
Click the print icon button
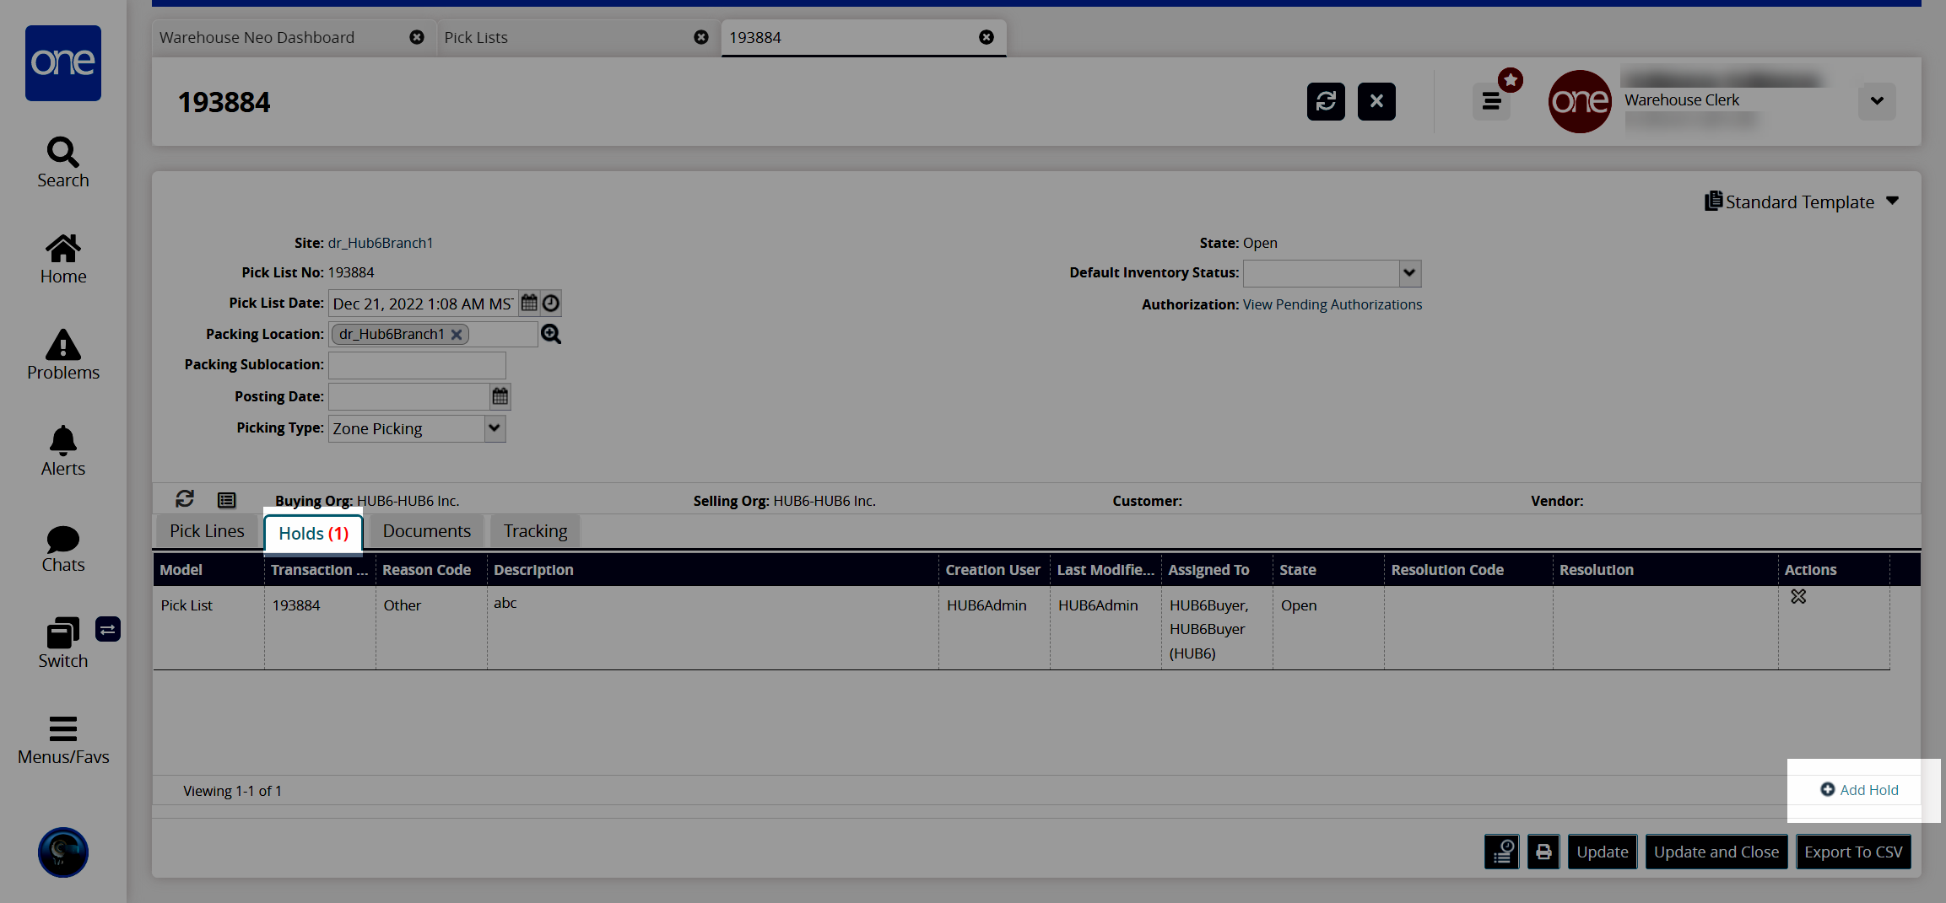tap(1543, 852)
